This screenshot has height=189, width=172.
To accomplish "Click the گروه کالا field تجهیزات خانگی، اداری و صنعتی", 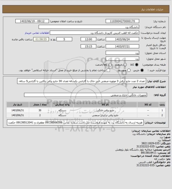I will [x=85, y=95].
